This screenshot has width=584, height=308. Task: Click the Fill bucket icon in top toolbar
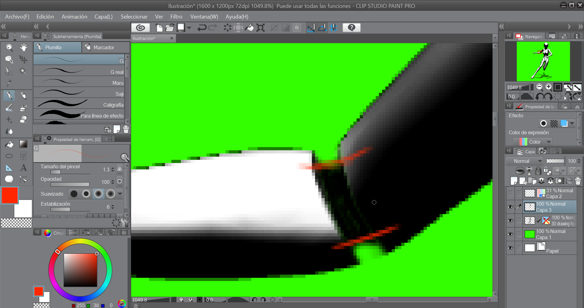click(x=249, y=28)
